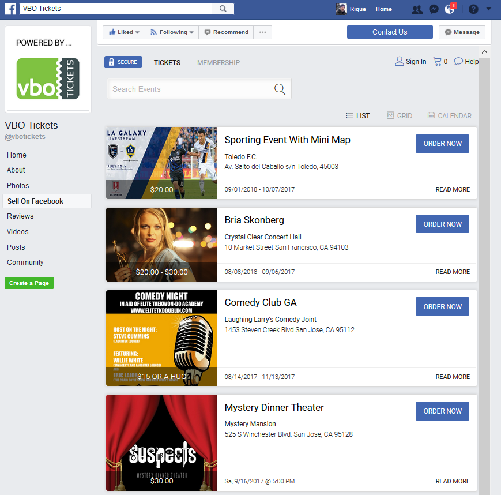Select Sell On Facebook sidebar item
Image resolution: width=501 pixels, height=495 pixels.
point(47,201)
